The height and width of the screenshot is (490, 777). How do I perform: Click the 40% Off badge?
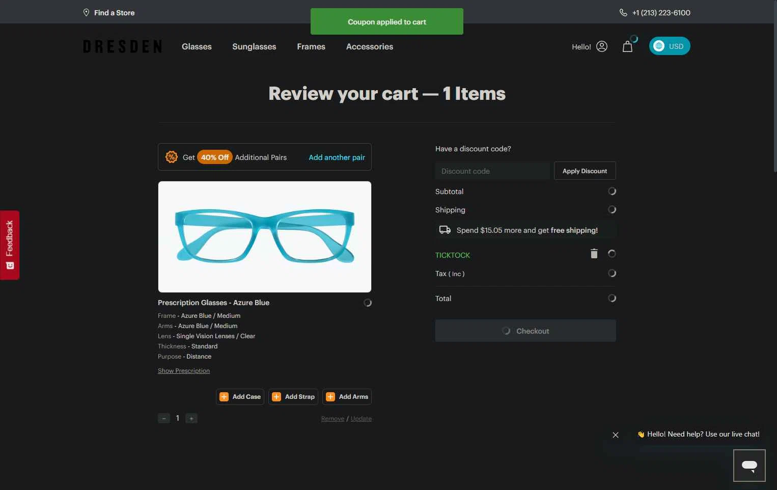pos(215,157)
